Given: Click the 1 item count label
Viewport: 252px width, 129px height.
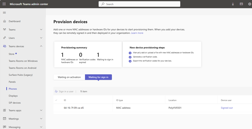Looking at the screenshot, I should pyautogui.click(x=84, y=92).
